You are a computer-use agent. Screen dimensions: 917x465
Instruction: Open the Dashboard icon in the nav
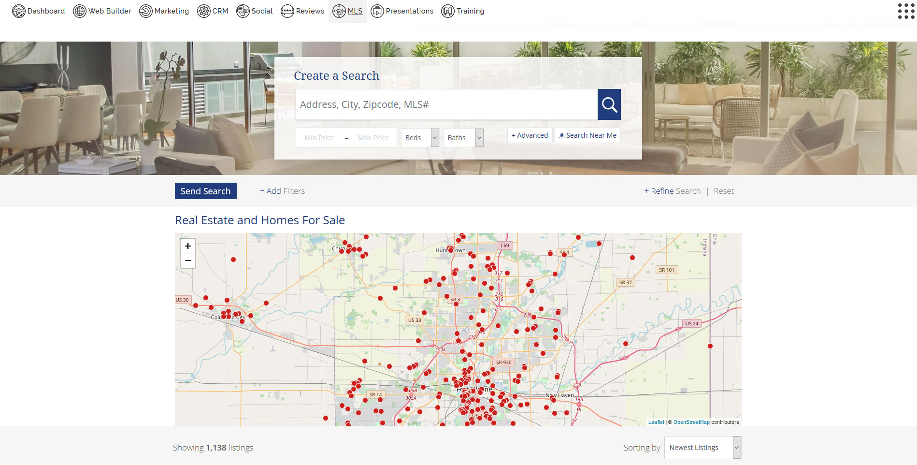[18, 11]
